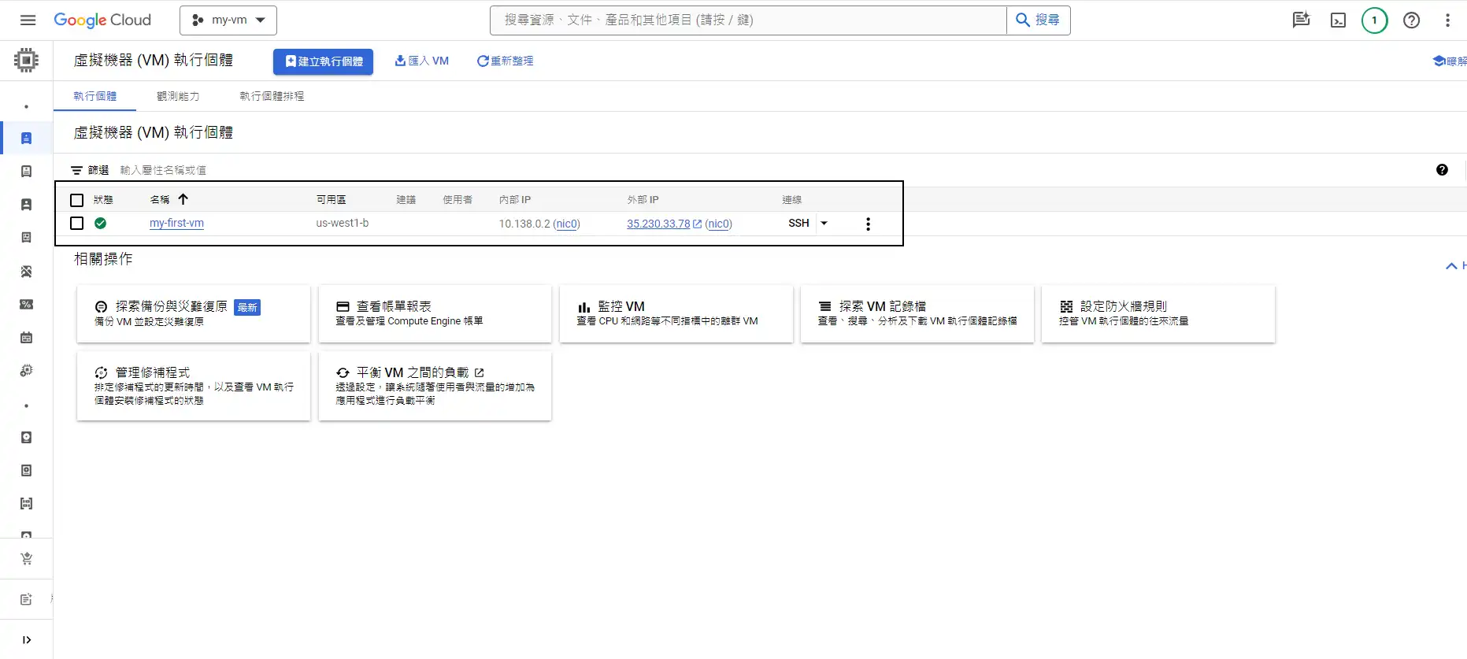
Task: Toggle the select-all checkbox in table header
Action: coord(76,200)
